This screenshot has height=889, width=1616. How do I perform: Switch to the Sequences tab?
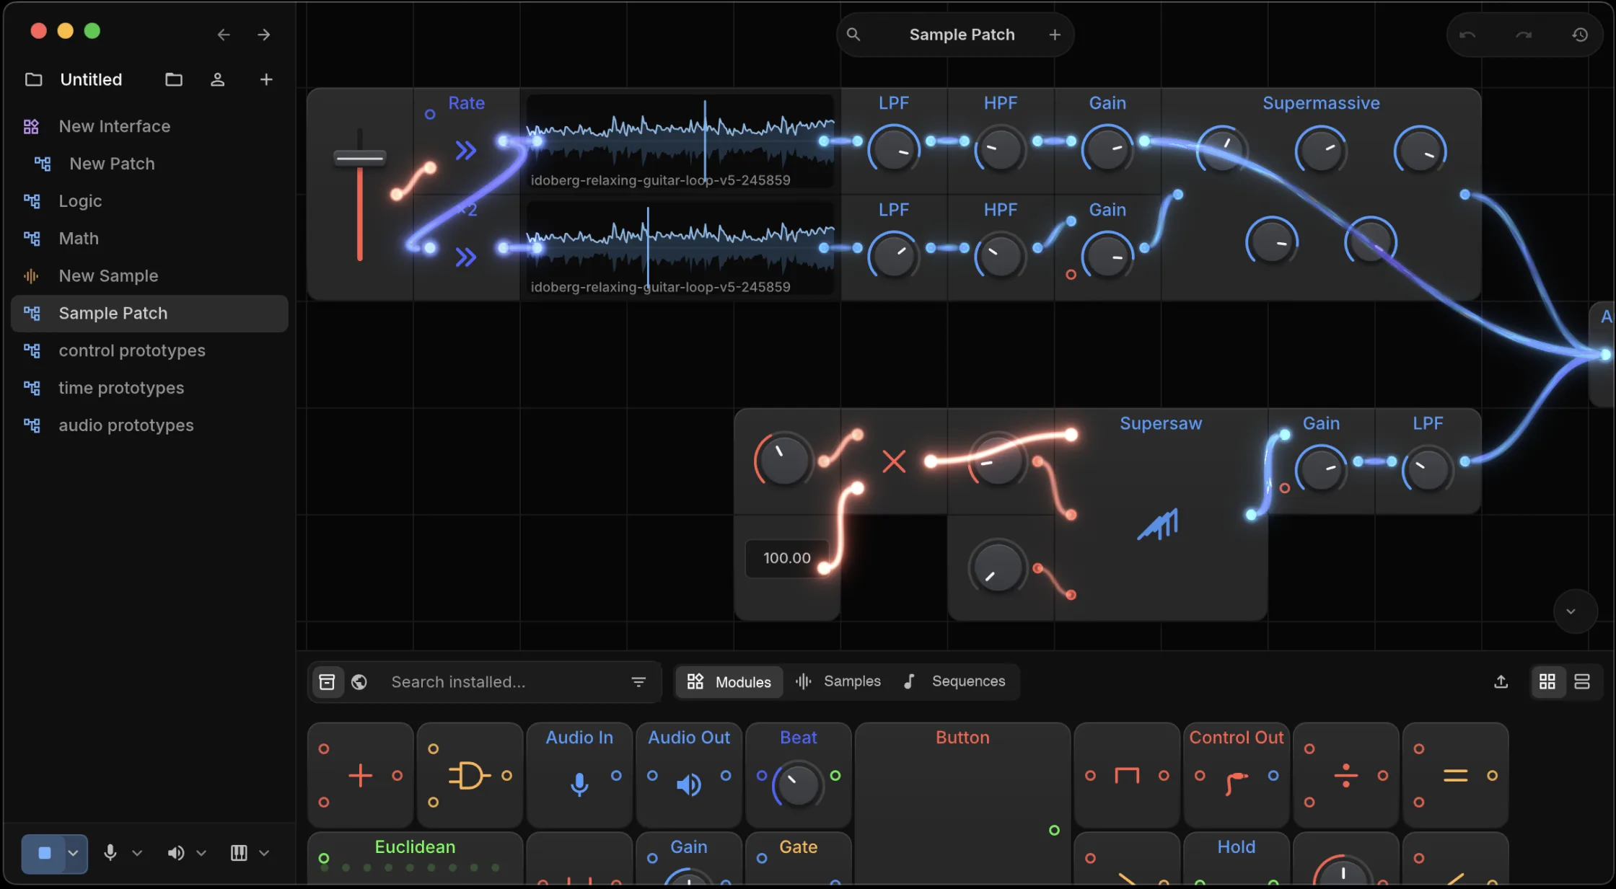[x=954, y=681]
